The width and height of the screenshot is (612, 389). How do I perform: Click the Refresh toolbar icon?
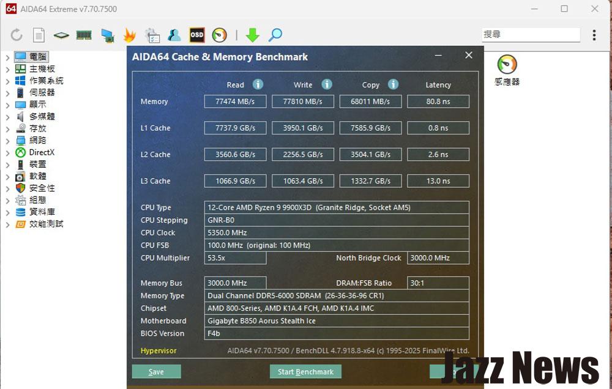tap(17, 35)
